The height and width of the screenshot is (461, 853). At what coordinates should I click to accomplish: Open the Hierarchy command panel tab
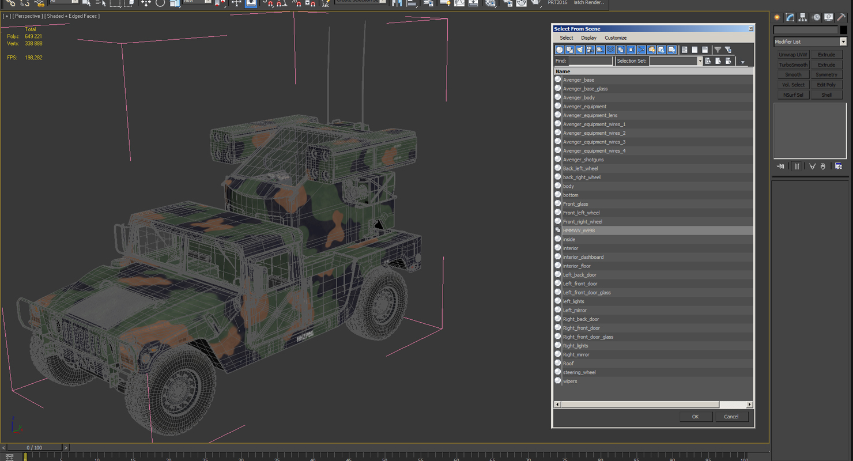pos(803,17)
